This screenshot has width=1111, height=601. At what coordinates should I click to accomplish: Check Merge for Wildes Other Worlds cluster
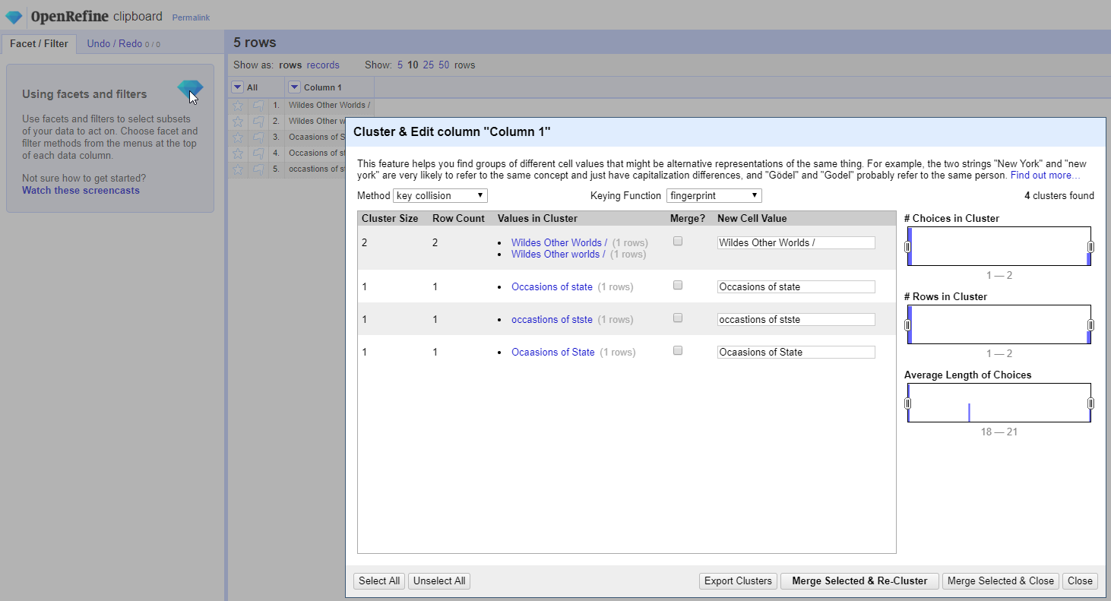(678, 241)
